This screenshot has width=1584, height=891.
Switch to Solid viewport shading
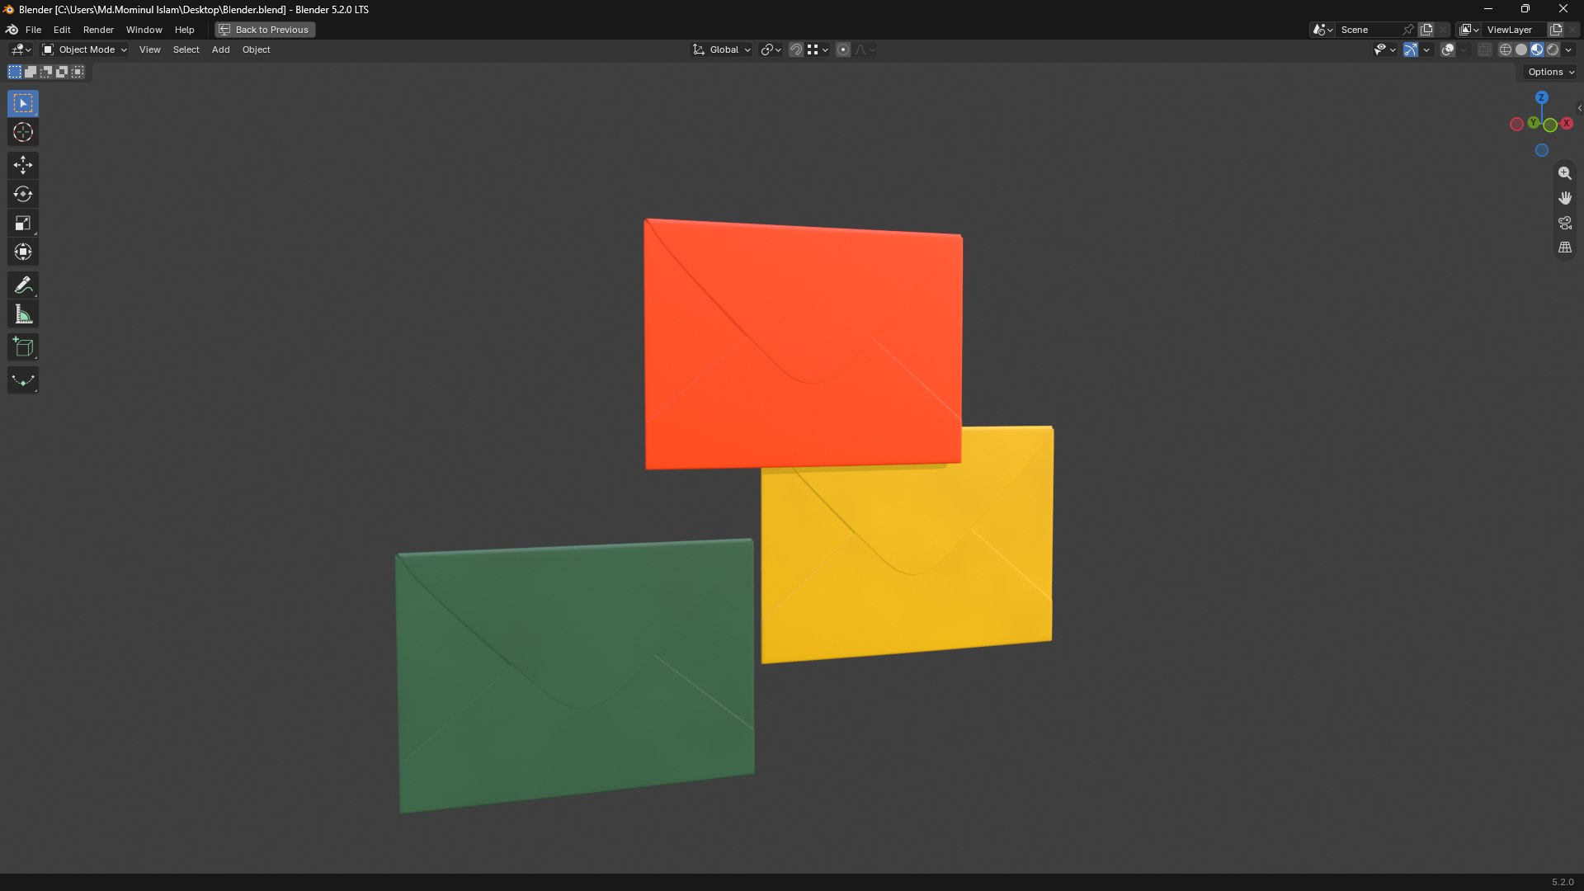pyautogui.click(x=1521, y=50)
